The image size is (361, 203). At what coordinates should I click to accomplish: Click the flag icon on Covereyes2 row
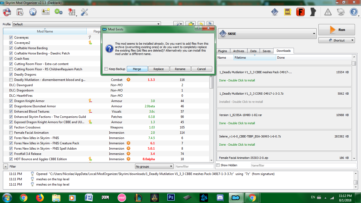(x=90, y=43)
